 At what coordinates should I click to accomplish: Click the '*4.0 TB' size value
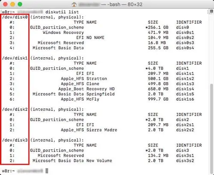tap(155, 68)
